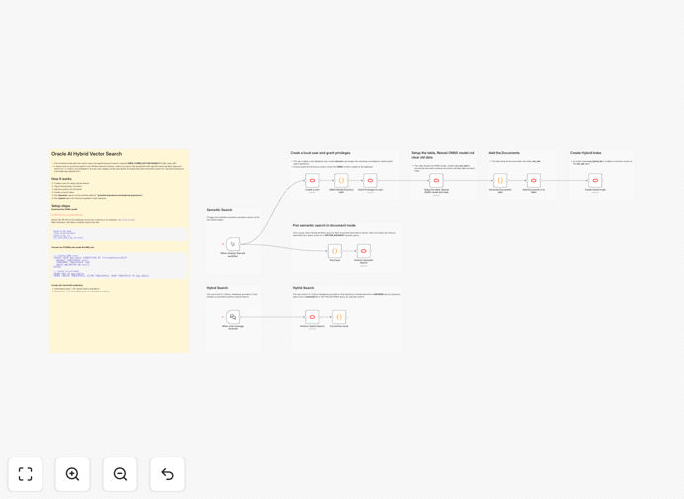Click the zoom in magnifier button
Screen dimensions: 684x499
point(72,474)
